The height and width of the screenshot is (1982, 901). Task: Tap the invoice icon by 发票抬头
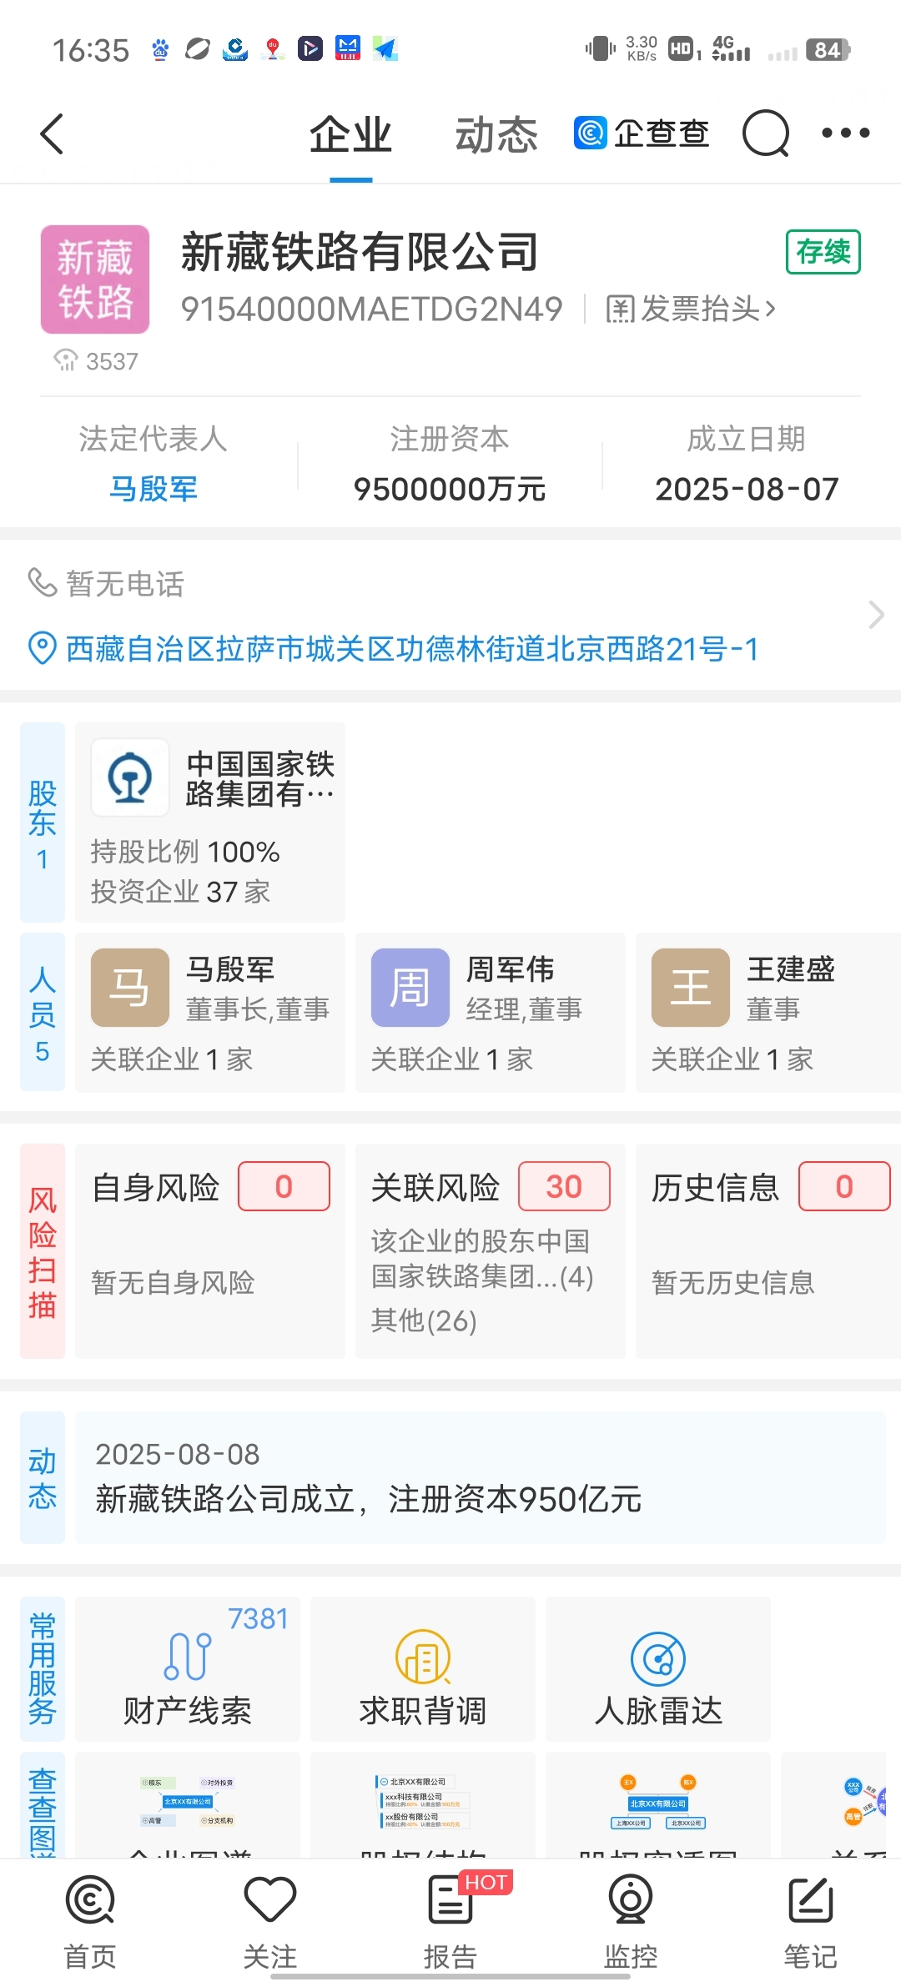pyautogui.click(x=620, y=309)
